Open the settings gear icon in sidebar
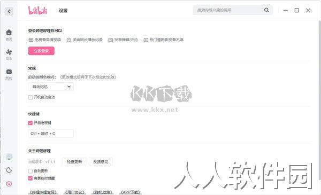This screenshot has height=195, width=321. coord(9,184)
